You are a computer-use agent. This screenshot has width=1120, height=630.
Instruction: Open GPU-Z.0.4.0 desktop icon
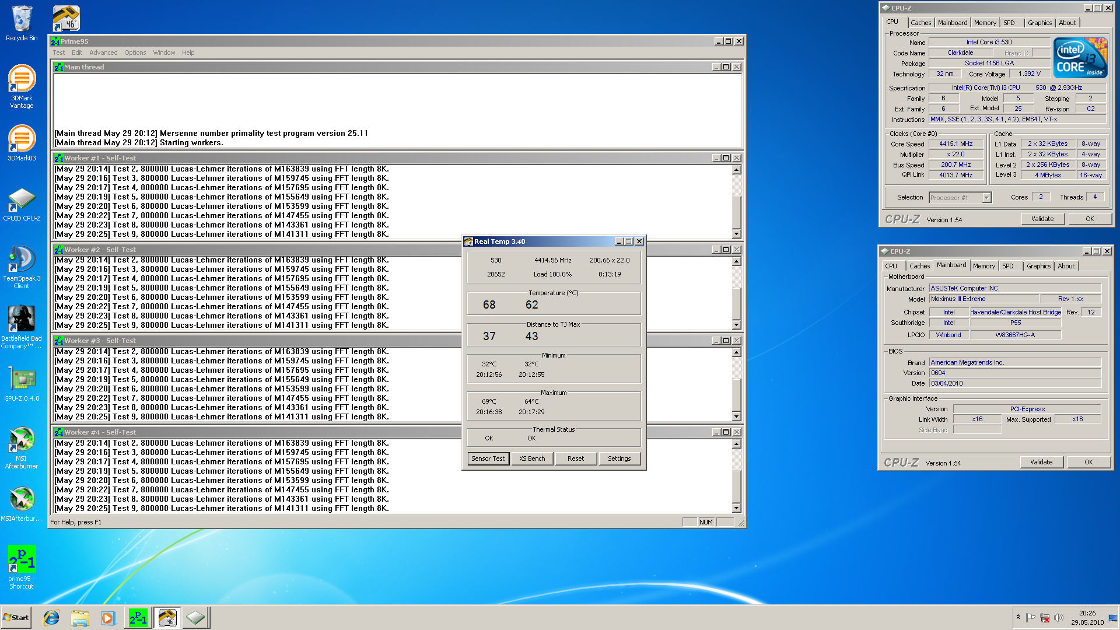pos(22,384)
